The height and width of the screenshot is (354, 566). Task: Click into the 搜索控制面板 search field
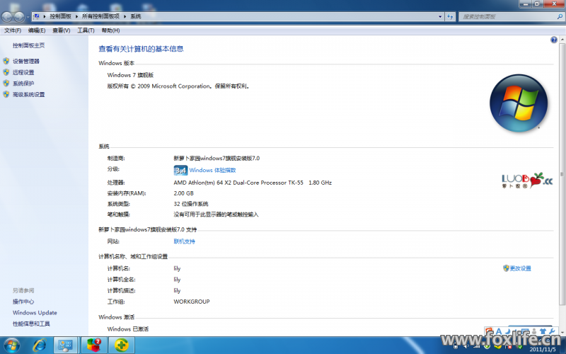(508, 16)
